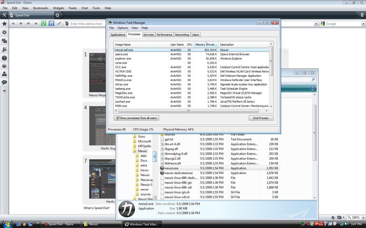The width and height of the screenshot is (366, 228).
Task: Toggle the Opera panels wrench icon
Action: tap(4, 15)
